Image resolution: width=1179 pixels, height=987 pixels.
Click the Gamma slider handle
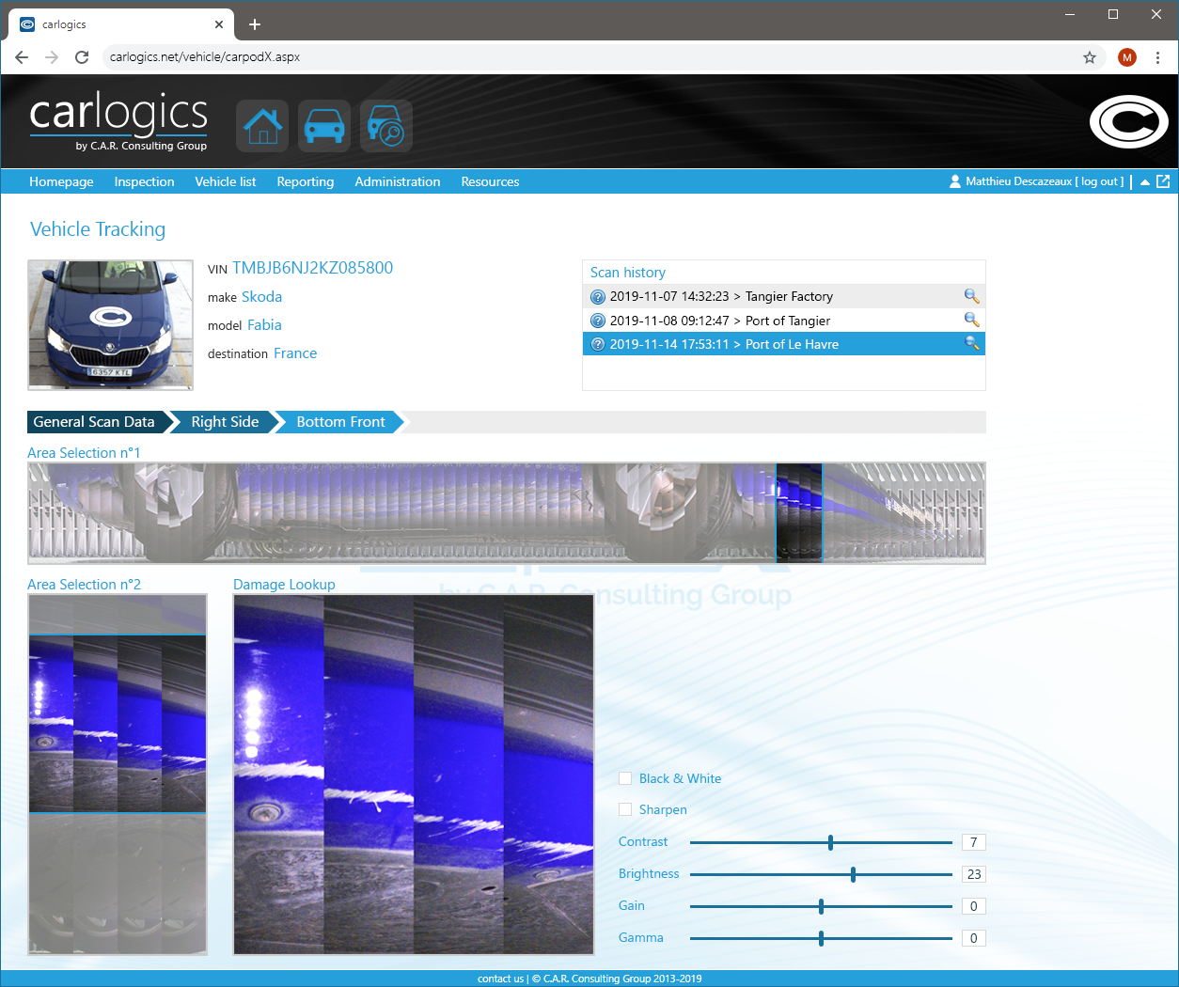pyautogui.click(x=821, y=938)
